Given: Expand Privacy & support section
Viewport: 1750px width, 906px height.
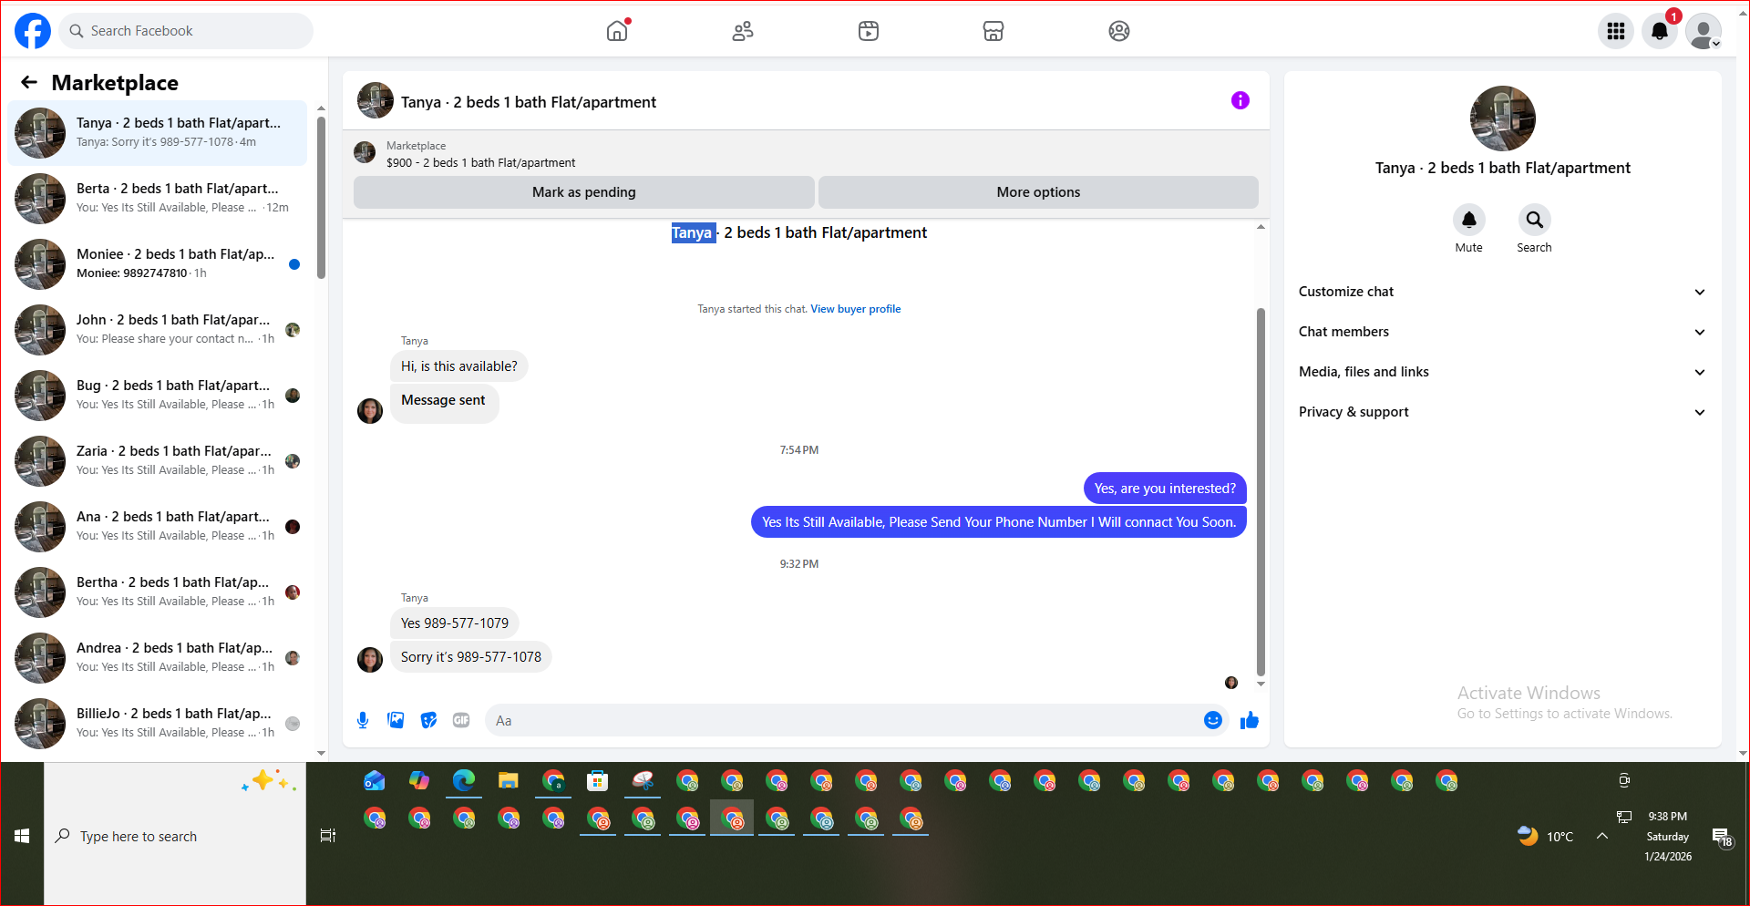Looking at the screenshot, I should click(x=1502, y=412).
